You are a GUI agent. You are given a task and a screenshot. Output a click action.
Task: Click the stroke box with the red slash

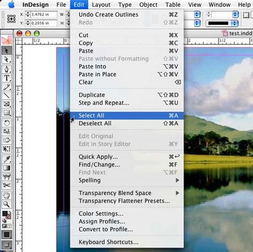coord(9,217)
